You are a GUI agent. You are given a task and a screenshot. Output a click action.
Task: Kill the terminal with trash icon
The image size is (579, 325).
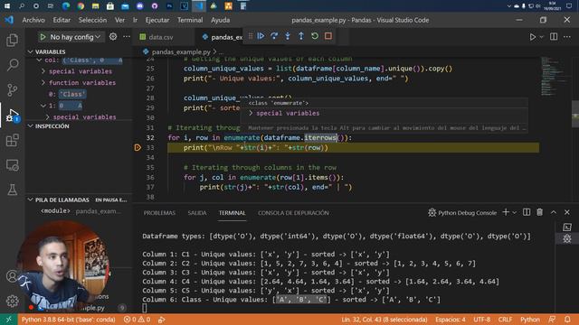[x=540, y=212]
